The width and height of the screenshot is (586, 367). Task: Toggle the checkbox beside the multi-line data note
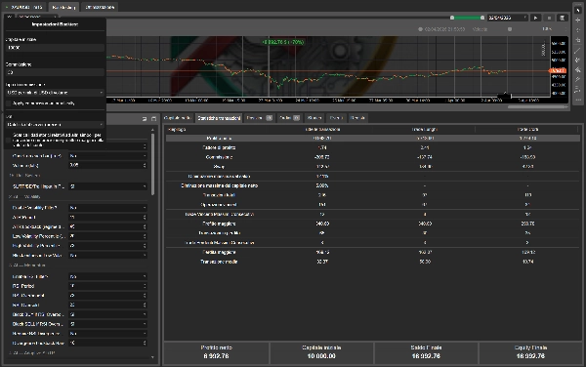tap(9, 140)
